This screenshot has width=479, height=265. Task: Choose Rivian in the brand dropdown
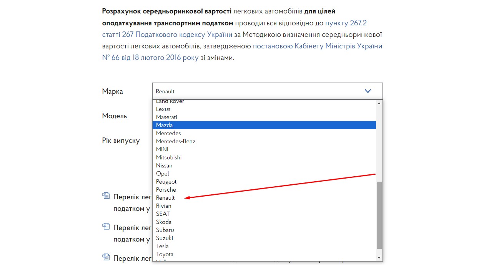(x=164, y=206)
